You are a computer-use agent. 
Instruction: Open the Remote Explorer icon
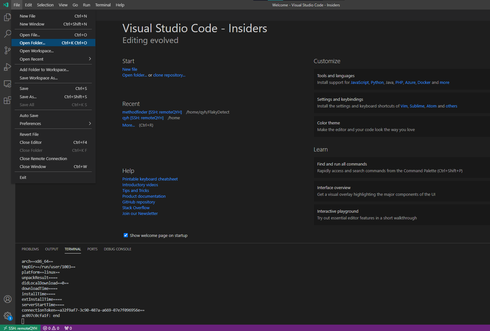7,84
